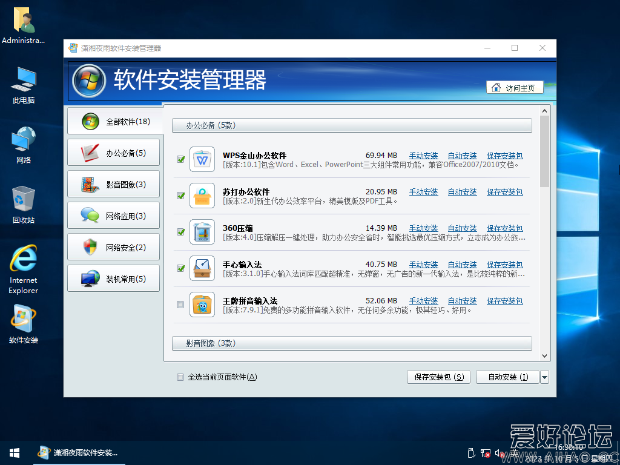
Task: Check 全选当前页面软件 option
Action: click(180, 377)
